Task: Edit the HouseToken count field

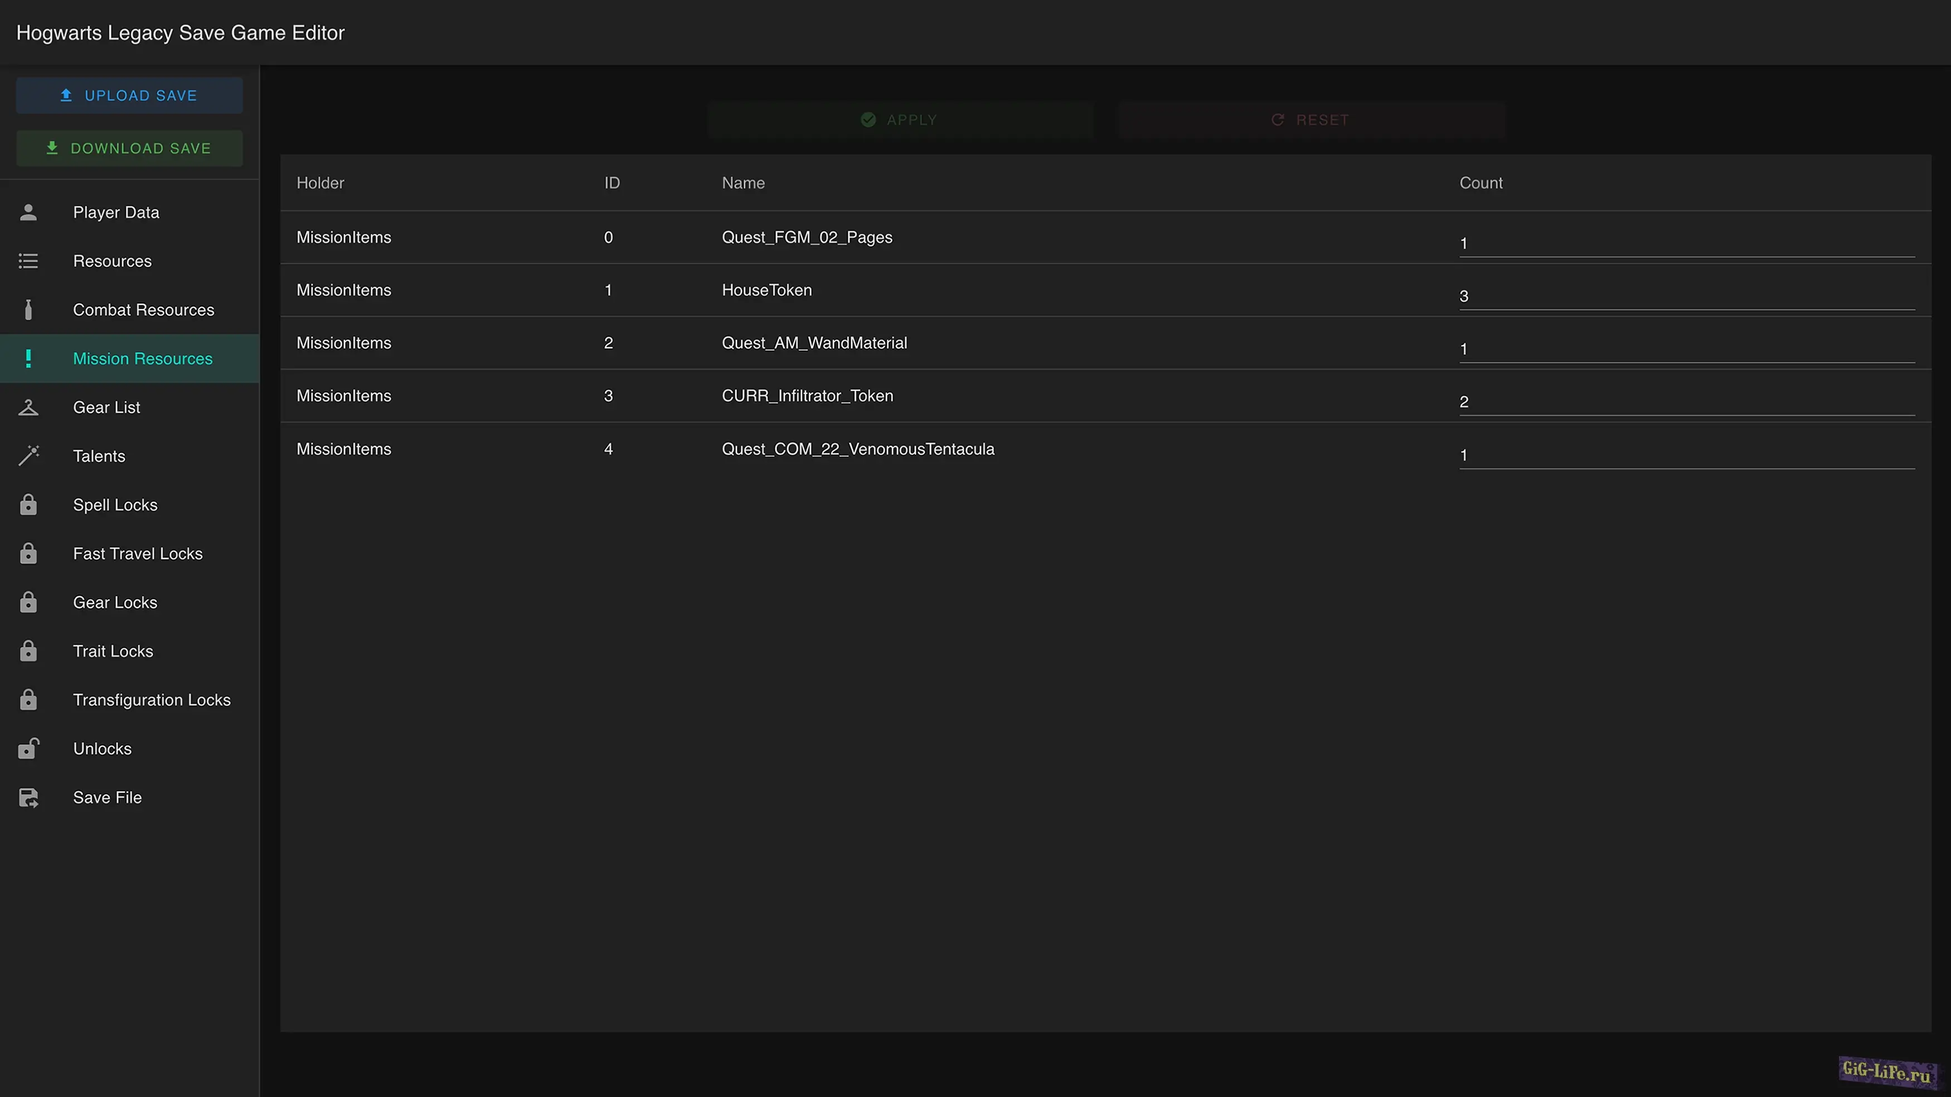Action: (x=1686, y=296)
